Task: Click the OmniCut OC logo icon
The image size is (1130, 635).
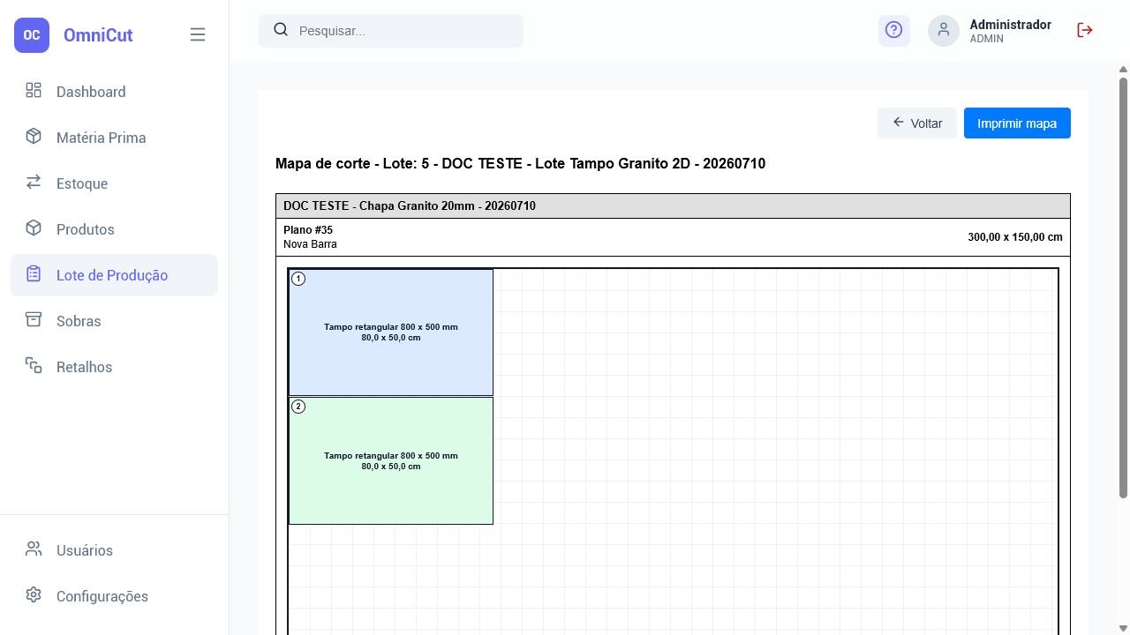Action: point(32,35)
